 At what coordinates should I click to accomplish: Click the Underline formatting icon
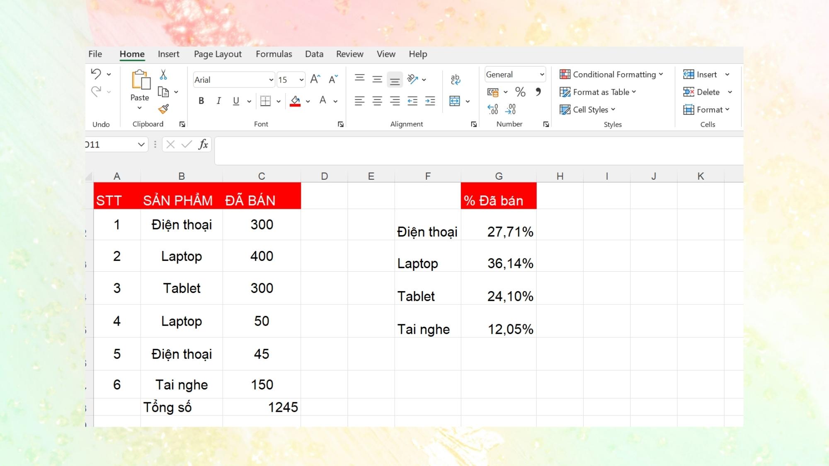pos(235,101)
